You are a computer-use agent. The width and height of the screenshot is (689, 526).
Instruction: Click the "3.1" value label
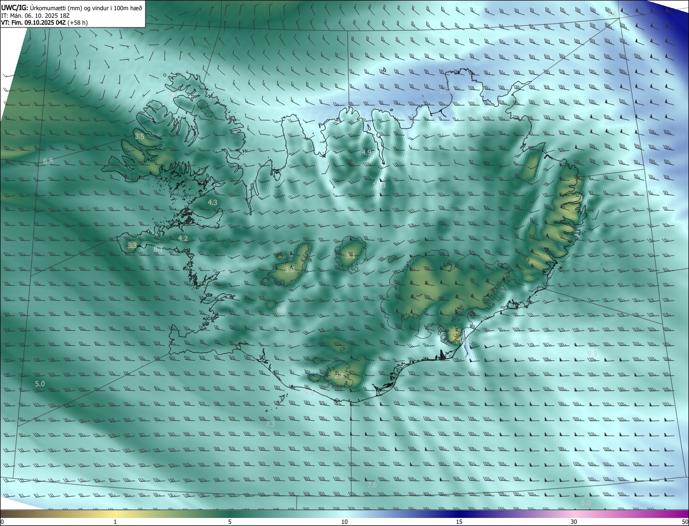[x=350, y=256]
